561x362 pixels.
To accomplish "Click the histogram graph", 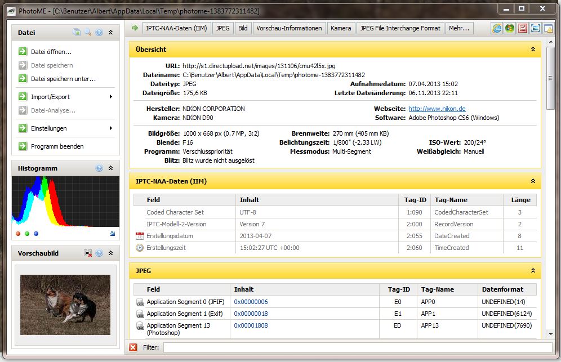I will (65, 202).
